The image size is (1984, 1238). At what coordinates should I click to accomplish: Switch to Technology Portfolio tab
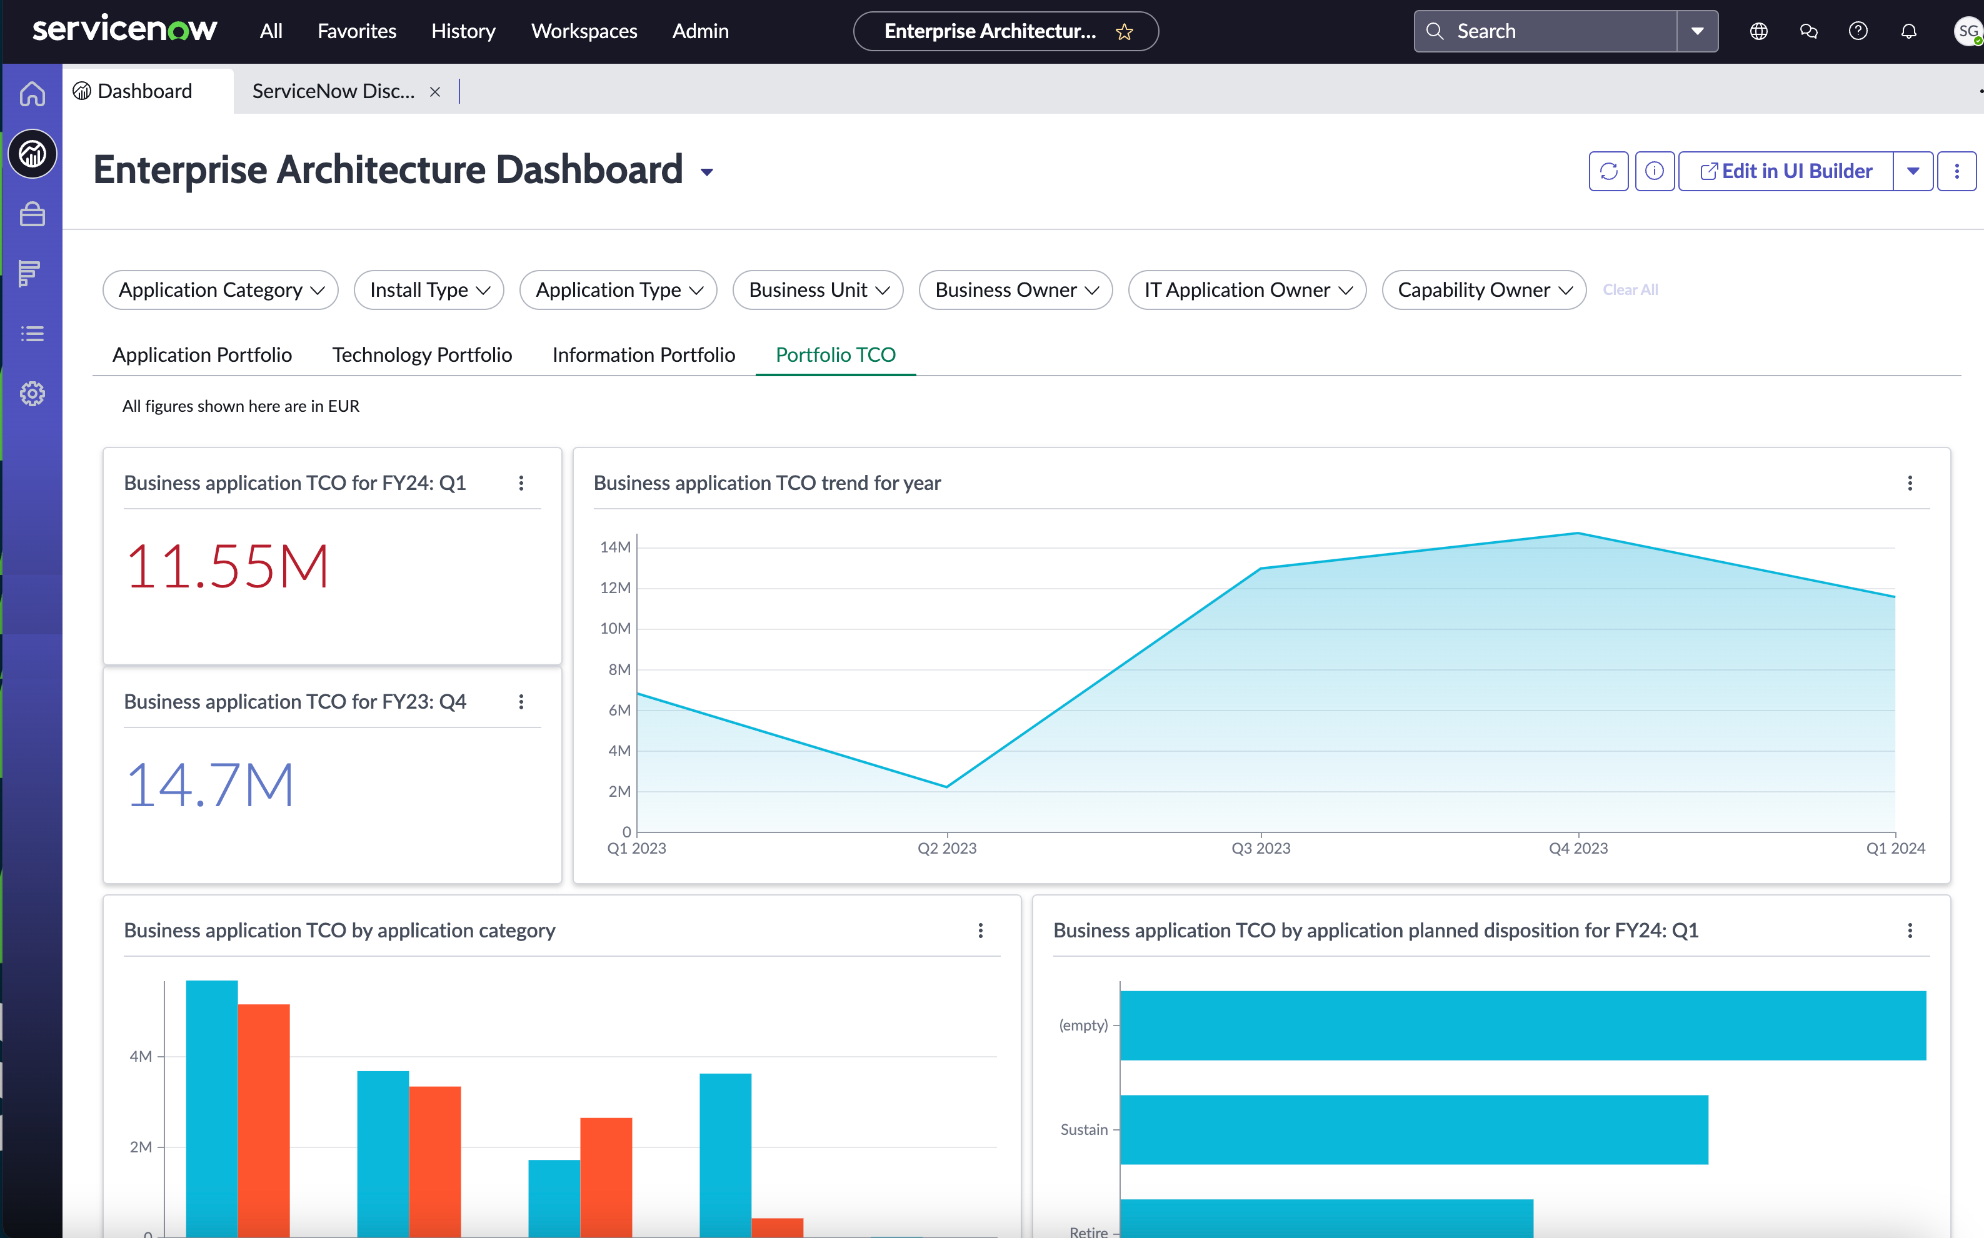coord(422,354)
